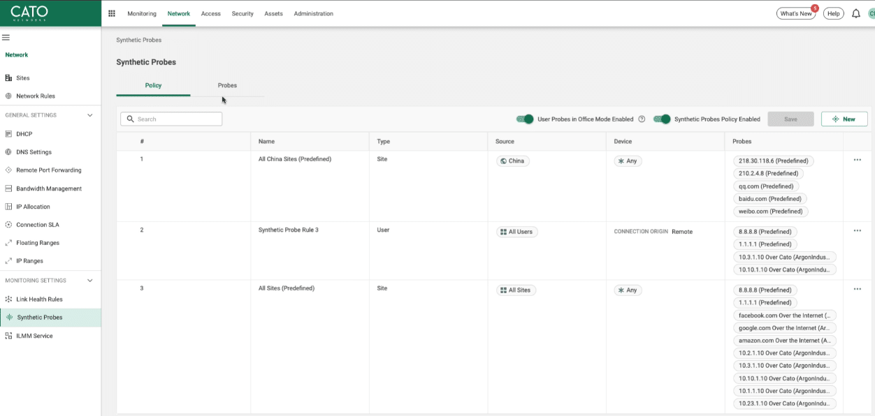This screenshot has height=416, width=875.
Task: Click the Search input field
Action: pyautogui.click(x=171, y=119)
